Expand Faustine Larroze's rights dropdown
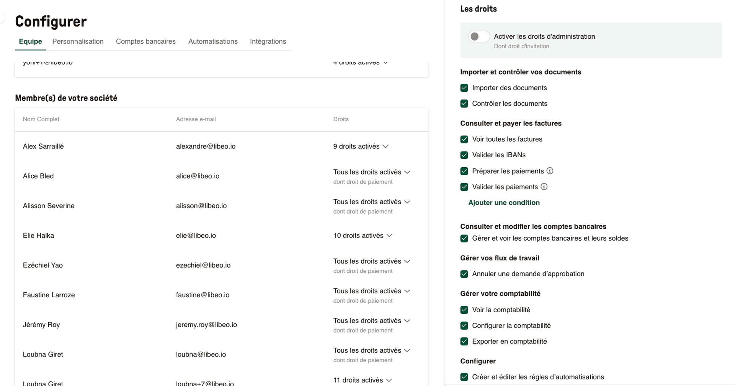The height and width of the screenshot is (386, 735). coord(372,291)
